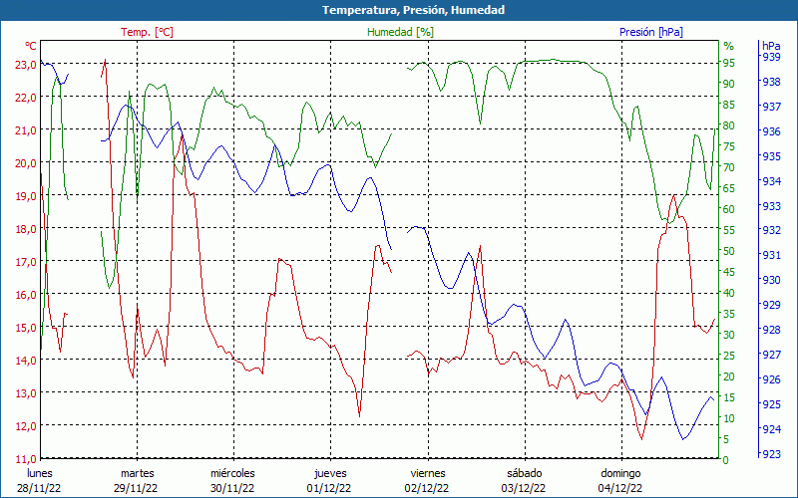The image size is (798, 498).
Task: Click the '16,0' temperature axis value
Action: [x=27, y=294]
